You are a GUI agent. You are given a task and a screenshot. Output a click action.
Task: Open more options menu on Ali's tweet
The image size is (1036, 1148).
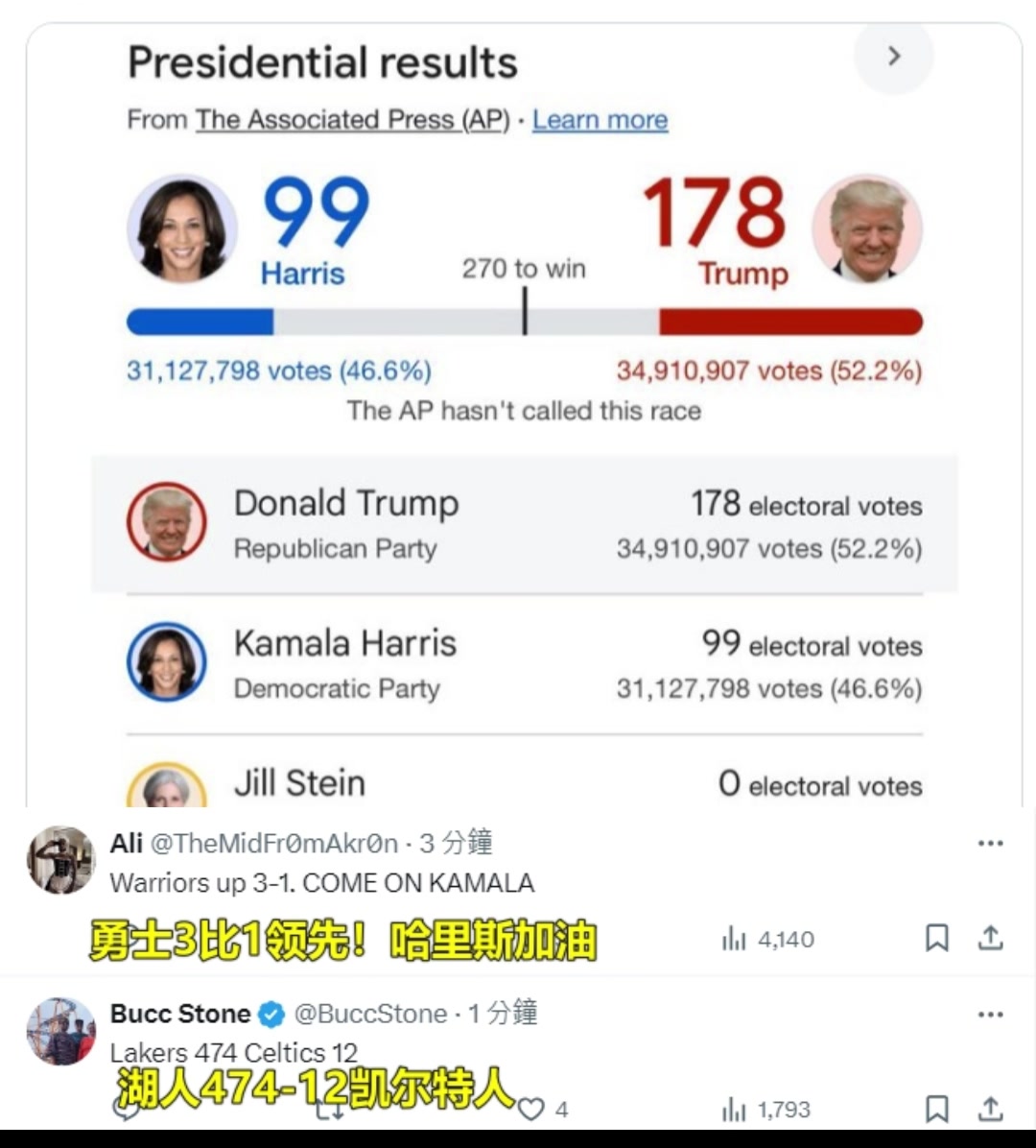point(991,844)
